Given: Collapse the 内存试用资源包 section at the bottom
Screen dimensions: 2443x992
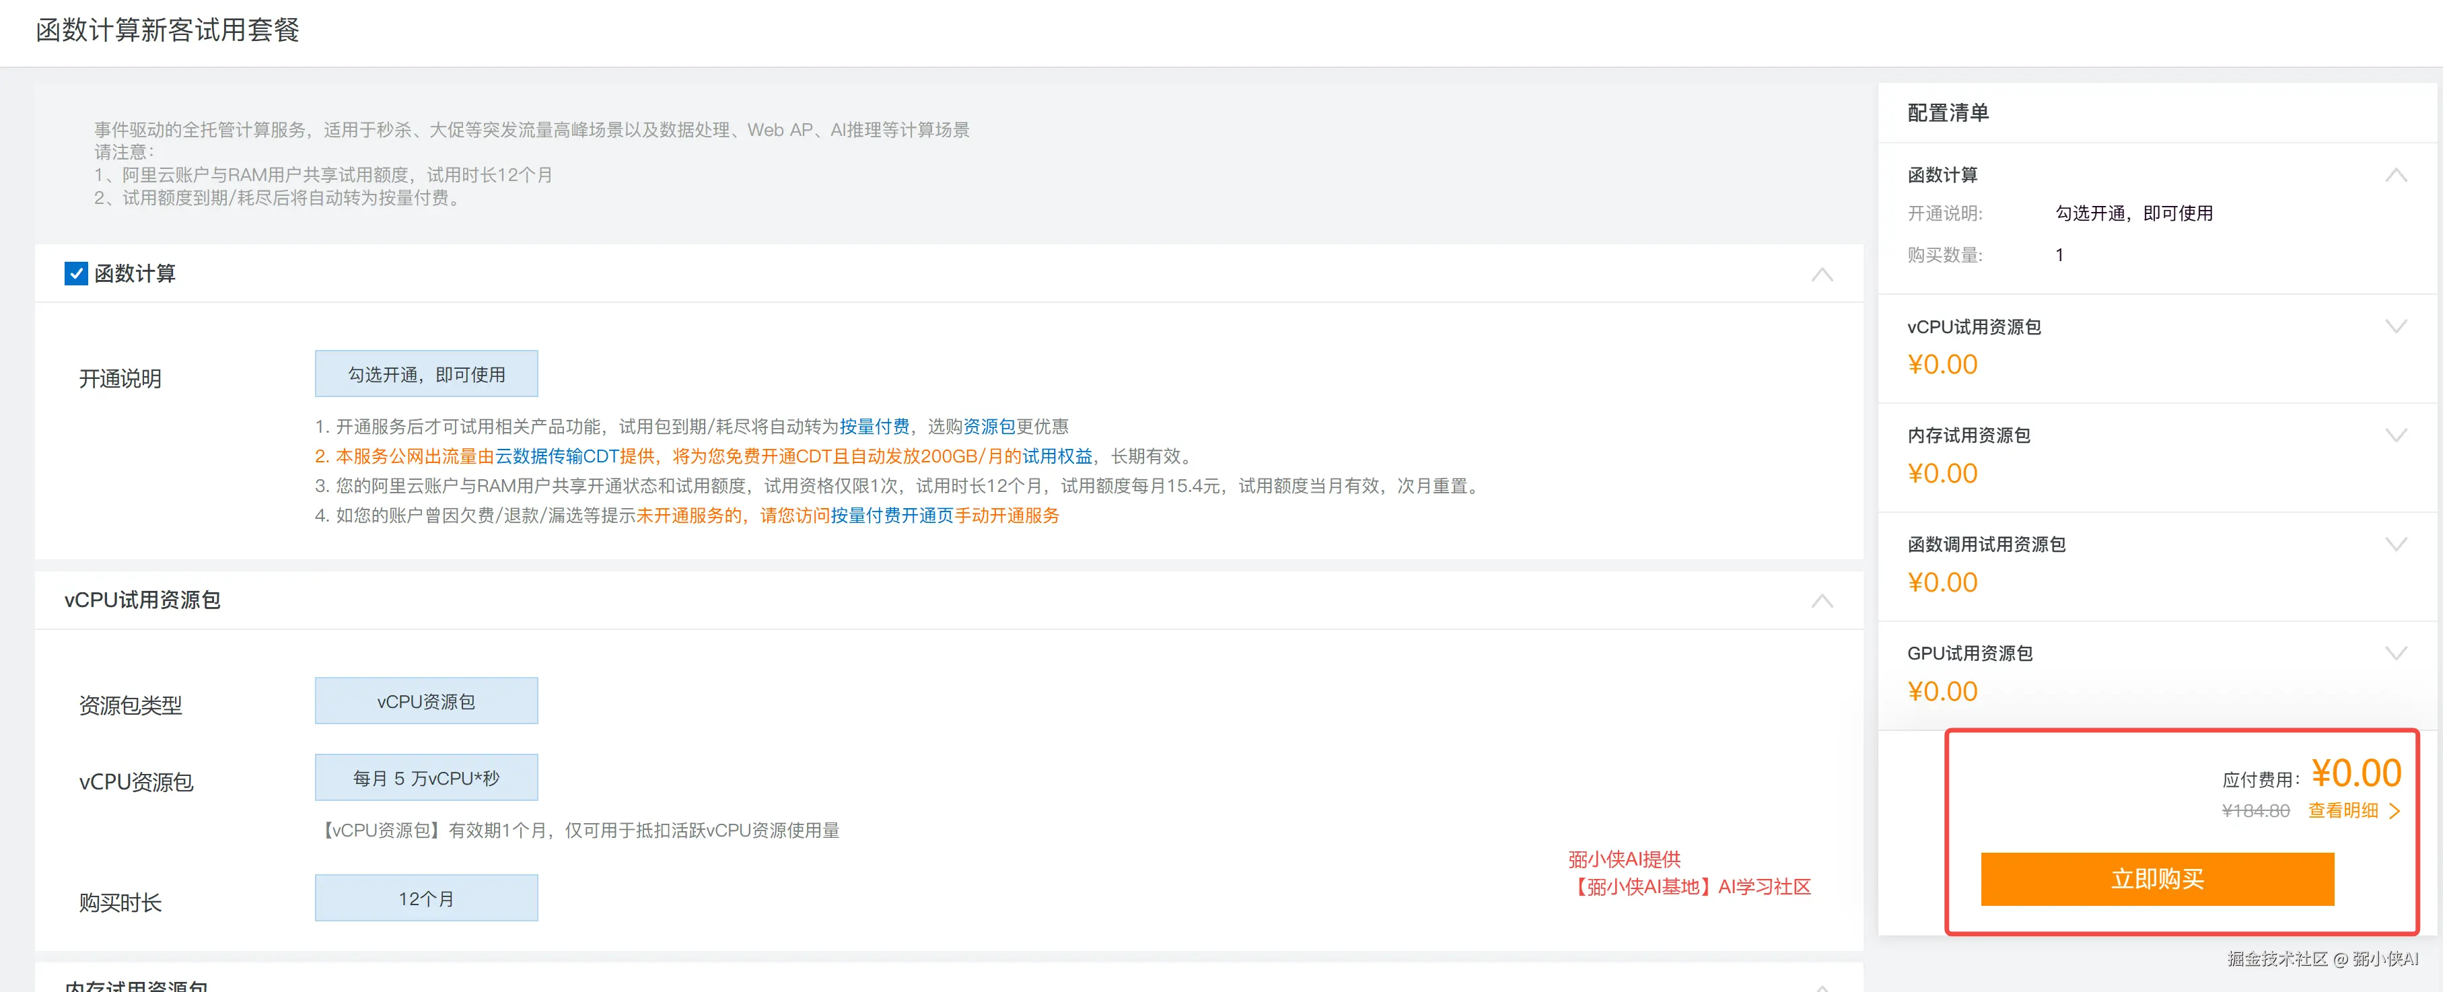Looking at the screenshot, I should pyautogui.click(x=1821, y=987).
